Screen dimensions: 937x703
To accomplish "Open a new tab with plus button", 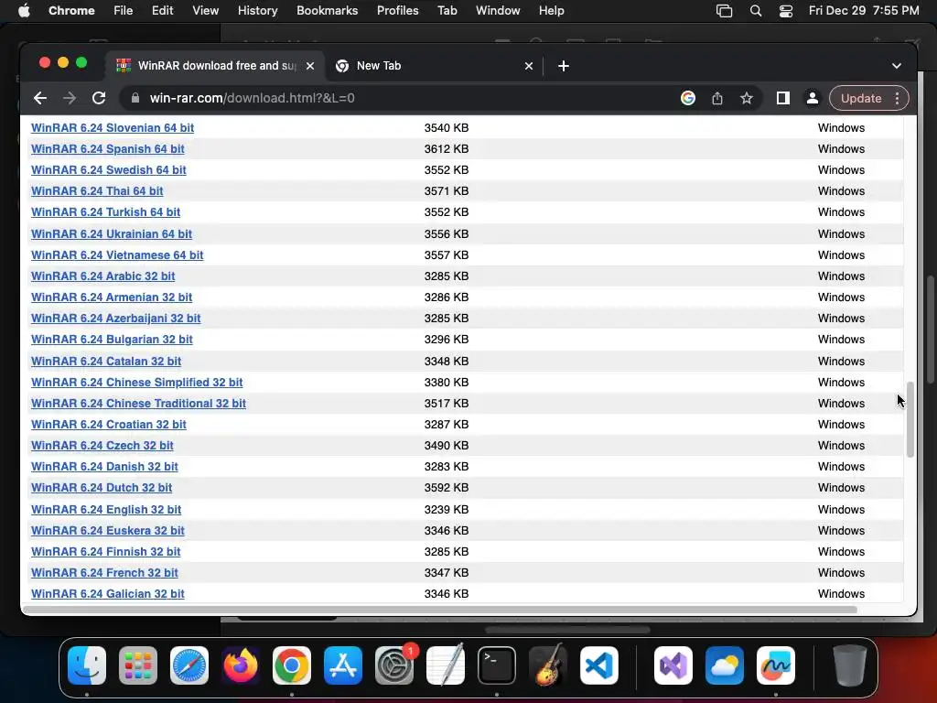I will [x=564, y=66].
